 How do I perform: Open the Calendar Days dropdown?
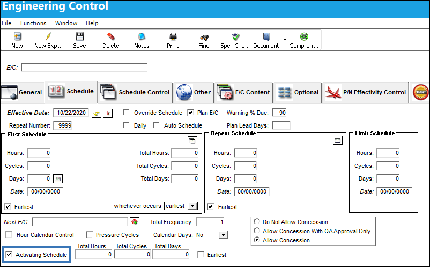tap(211, 235)
